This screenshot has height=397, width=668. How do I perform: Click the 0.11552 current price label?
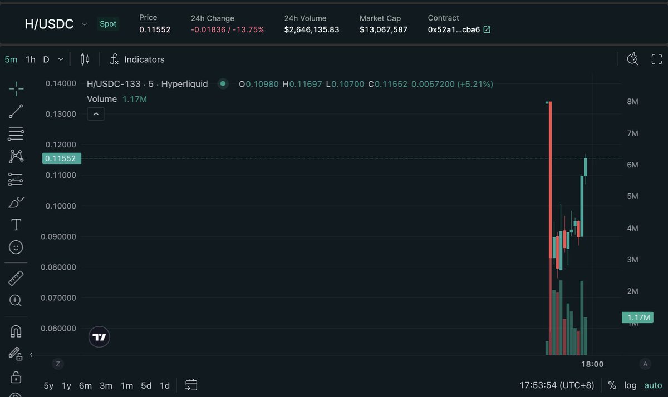(x=62, y=158)
